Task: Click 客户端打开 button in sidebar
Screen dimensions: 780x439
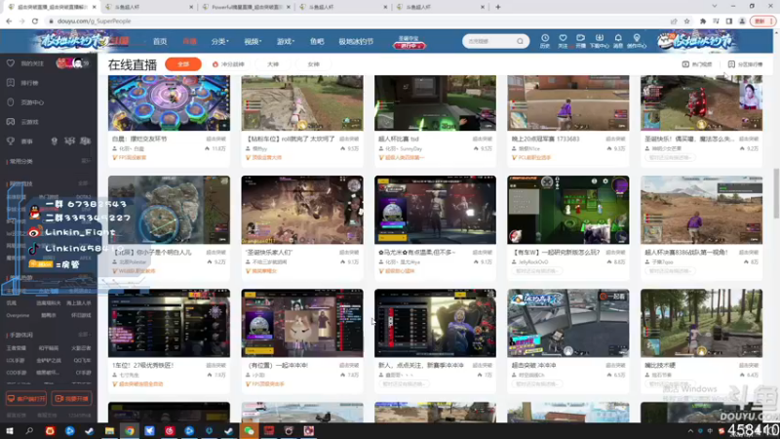Action: tap(26, 399)
